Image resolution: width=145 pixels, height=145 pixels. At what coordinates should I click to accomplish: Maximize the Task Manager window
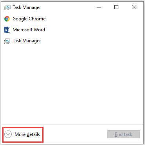(116, 7)
